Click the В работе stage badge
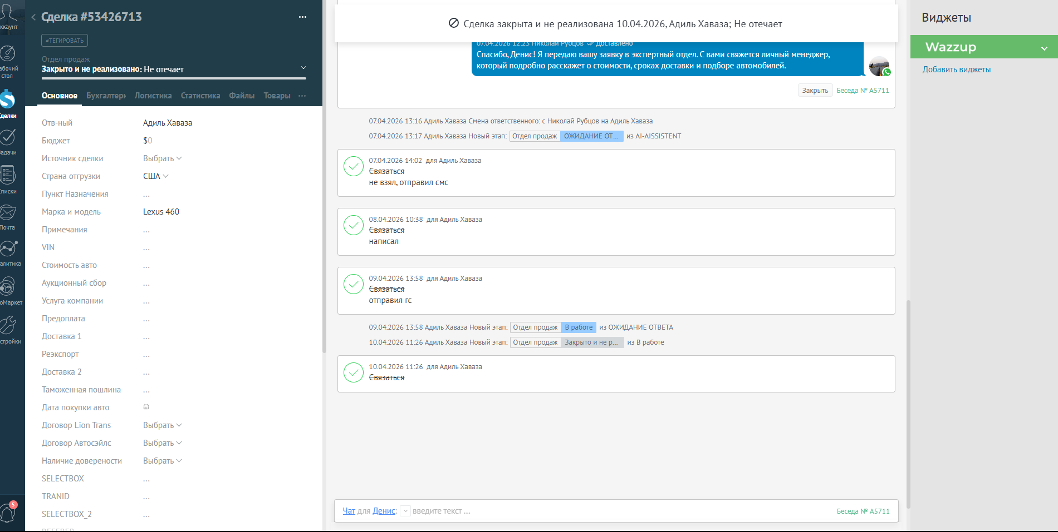This screenshot has height=532, width=1058. coord(579,327)
